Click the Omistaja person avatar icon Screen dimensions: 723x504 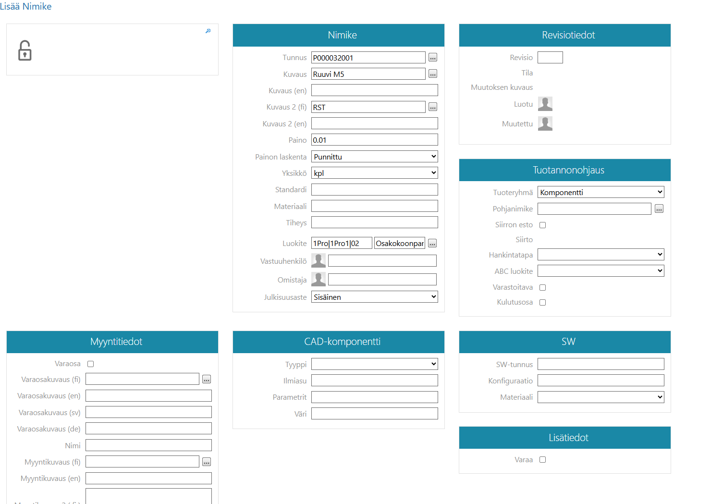319,280
